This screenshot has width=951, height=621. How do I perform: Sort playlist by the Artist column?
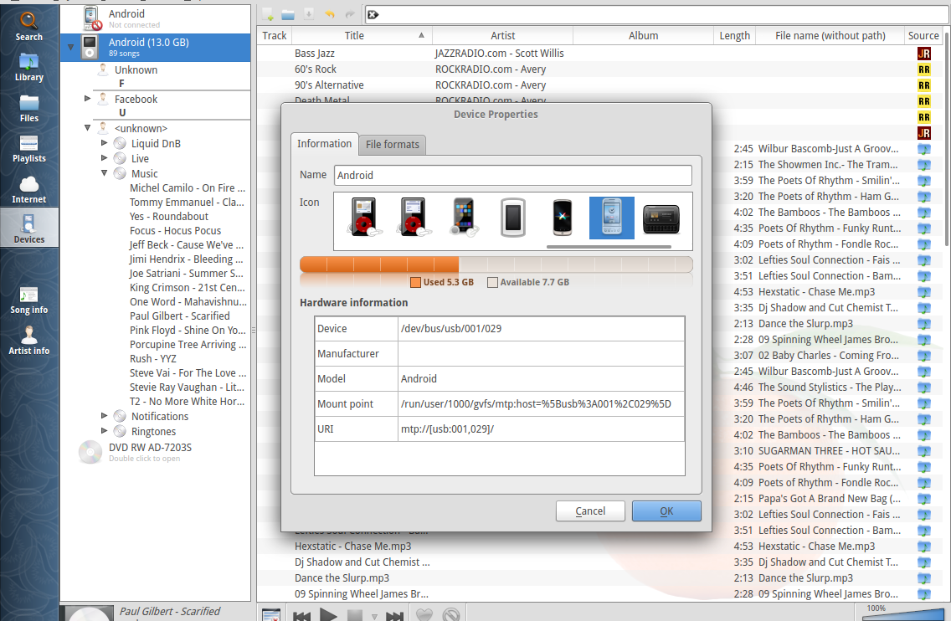coord(502,35)
